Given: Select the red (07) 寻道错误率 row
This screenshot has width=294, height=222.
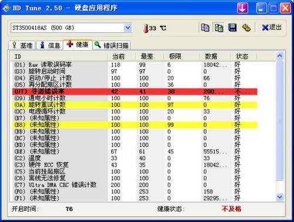Looking at the screenshot, I should pyautogui.click(x=135, y=92).
